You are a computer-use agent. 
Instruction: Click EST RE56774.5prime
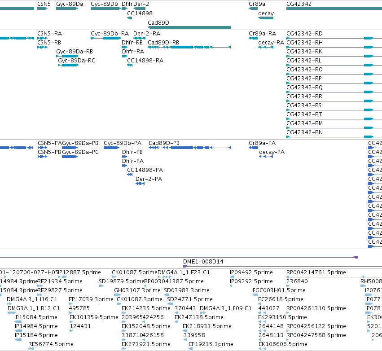[x=51, y=344]
